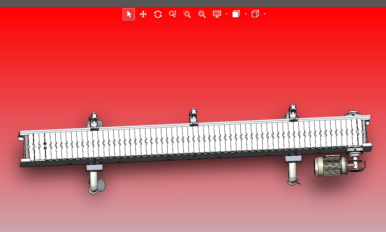
Task: Click the explode/section view icon
Action: pos(236,14)
